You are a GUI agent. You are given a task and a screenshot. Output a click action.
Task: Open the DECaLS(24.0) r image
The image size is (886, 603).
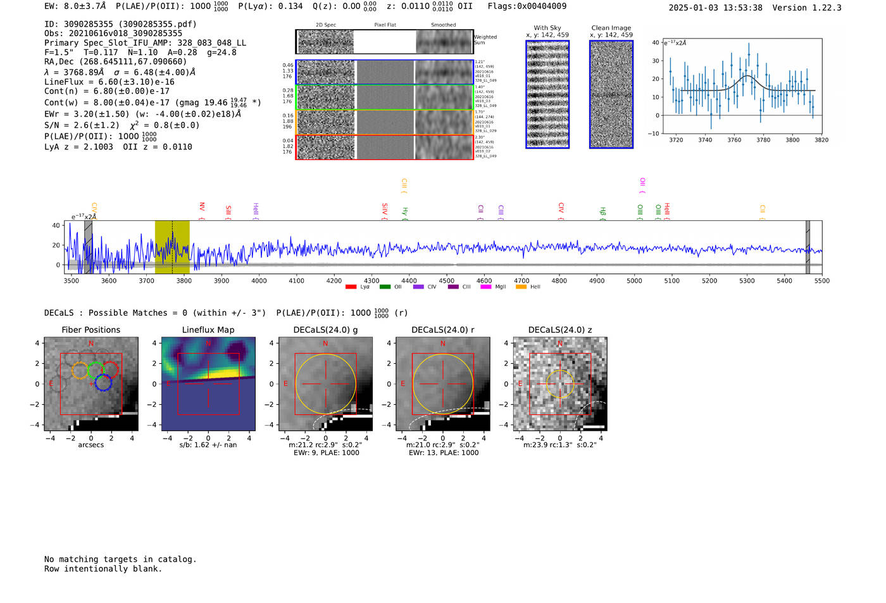pyautogui.click(x=443, y=384)
